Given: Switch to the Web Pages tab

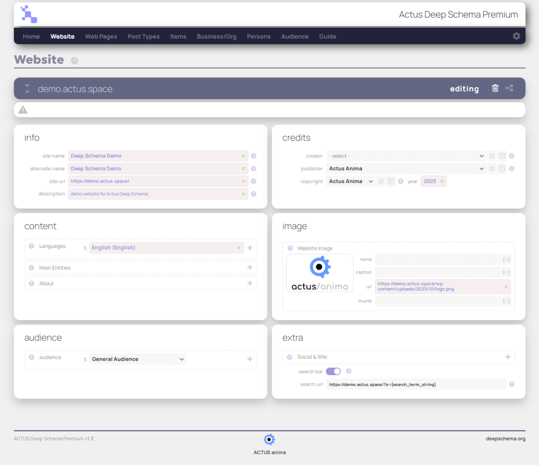Looking at the screenshot, I should pos(101,36).
